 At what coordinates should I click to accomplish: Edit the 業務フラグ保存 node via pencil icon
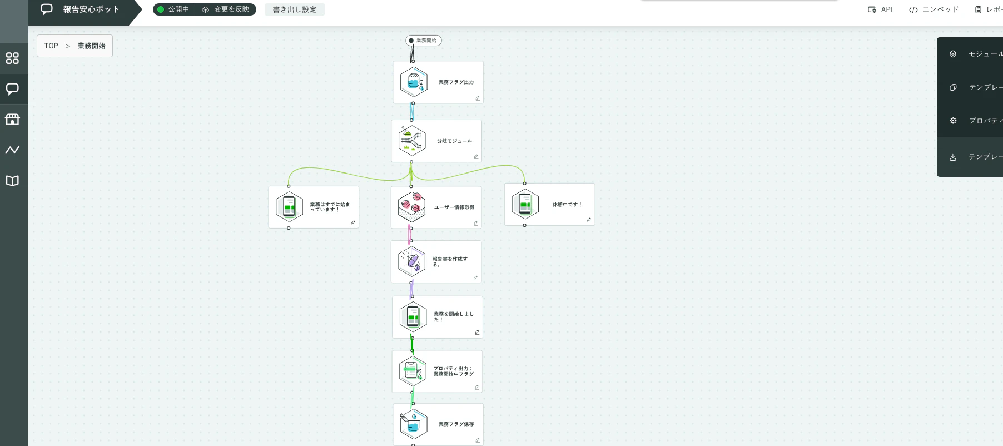click(x=478, y=440)
